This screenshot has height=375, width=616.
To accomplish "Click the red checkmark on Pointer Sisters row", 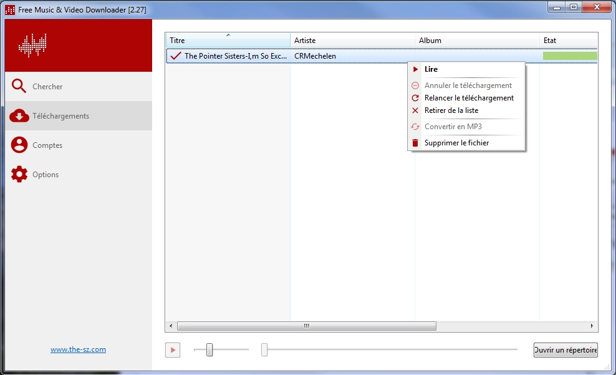I will click(176, 56).
